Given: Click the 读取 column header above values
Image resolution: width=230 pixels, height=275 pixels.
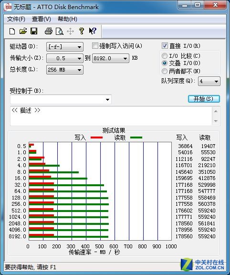Looking at the screenshot, I should click(x=205, y=137).
